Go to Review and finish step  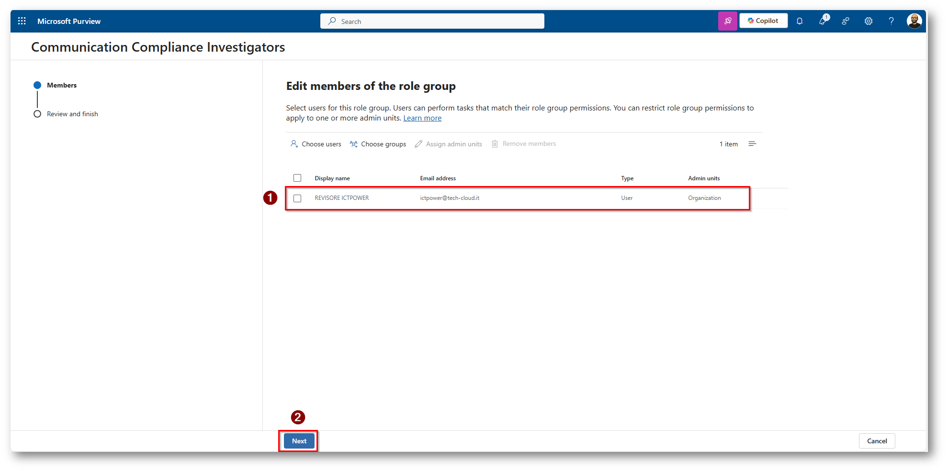pos(72,114)
